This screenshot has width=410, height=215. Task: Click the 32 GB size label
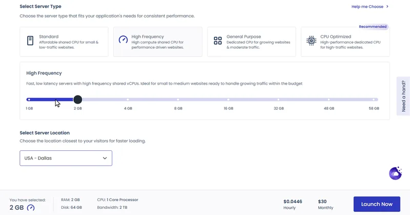[278, 108]
